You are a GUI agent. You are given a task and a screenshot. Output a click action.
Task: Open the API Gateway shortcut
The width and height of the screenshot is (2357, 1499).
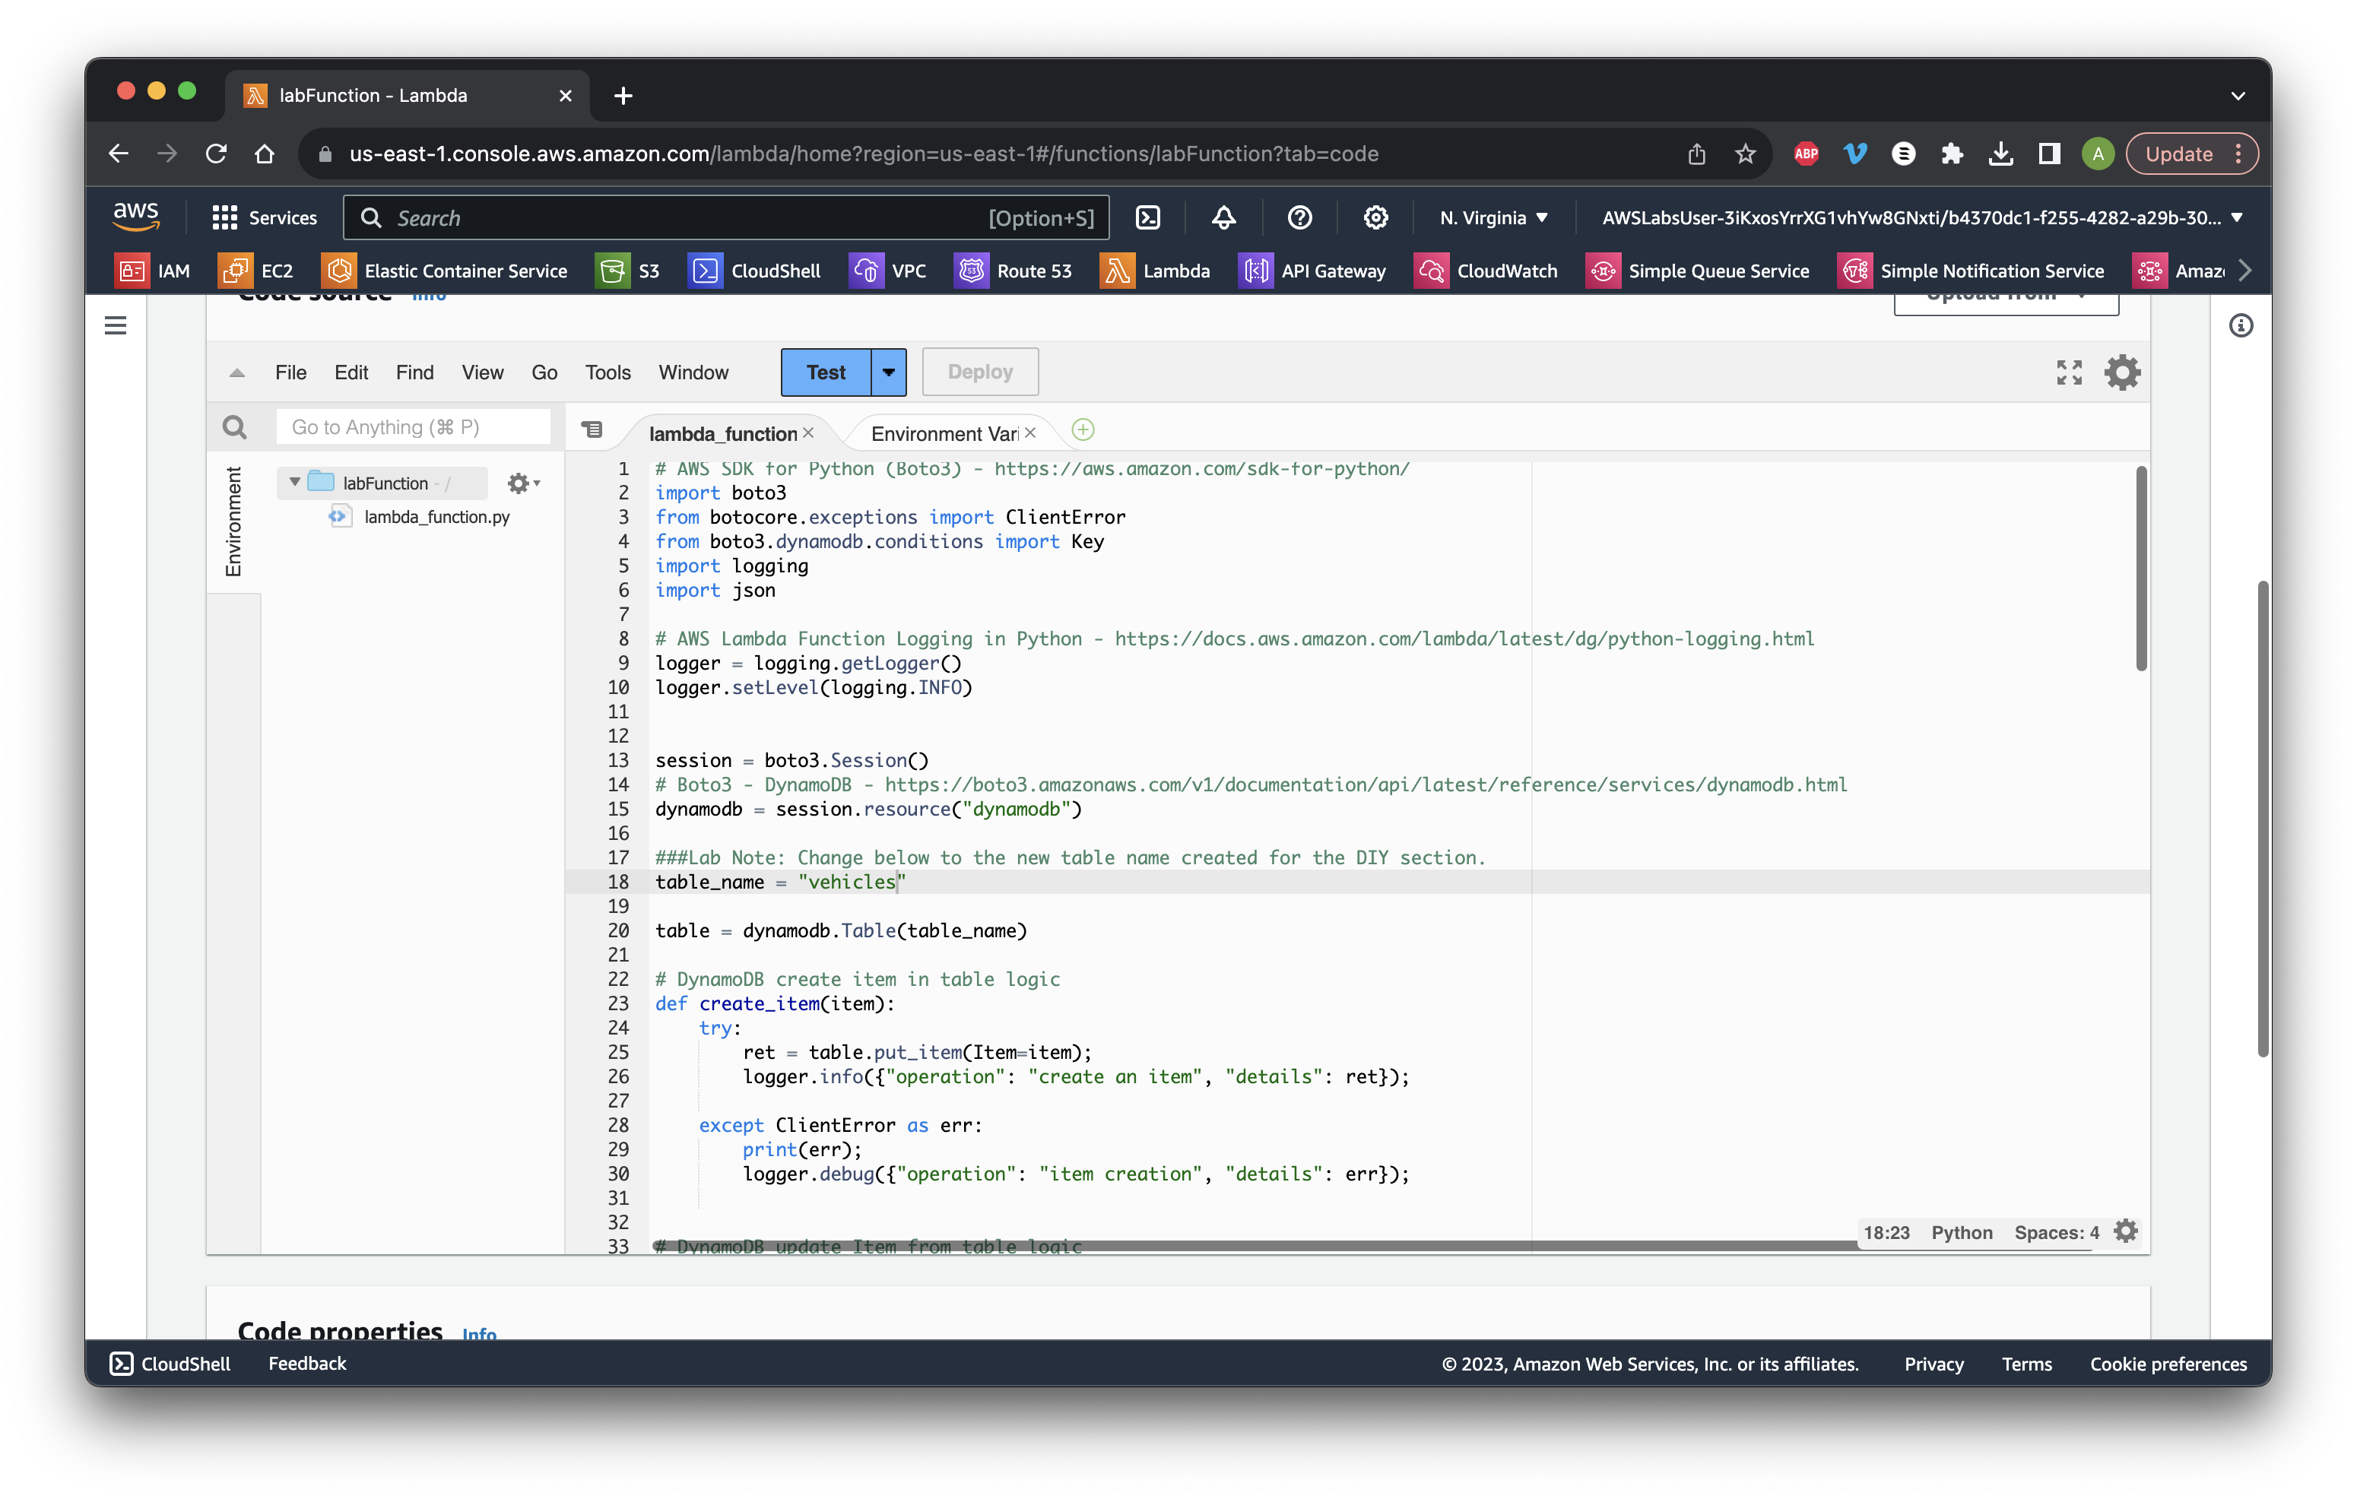(x=1312, y=271)
